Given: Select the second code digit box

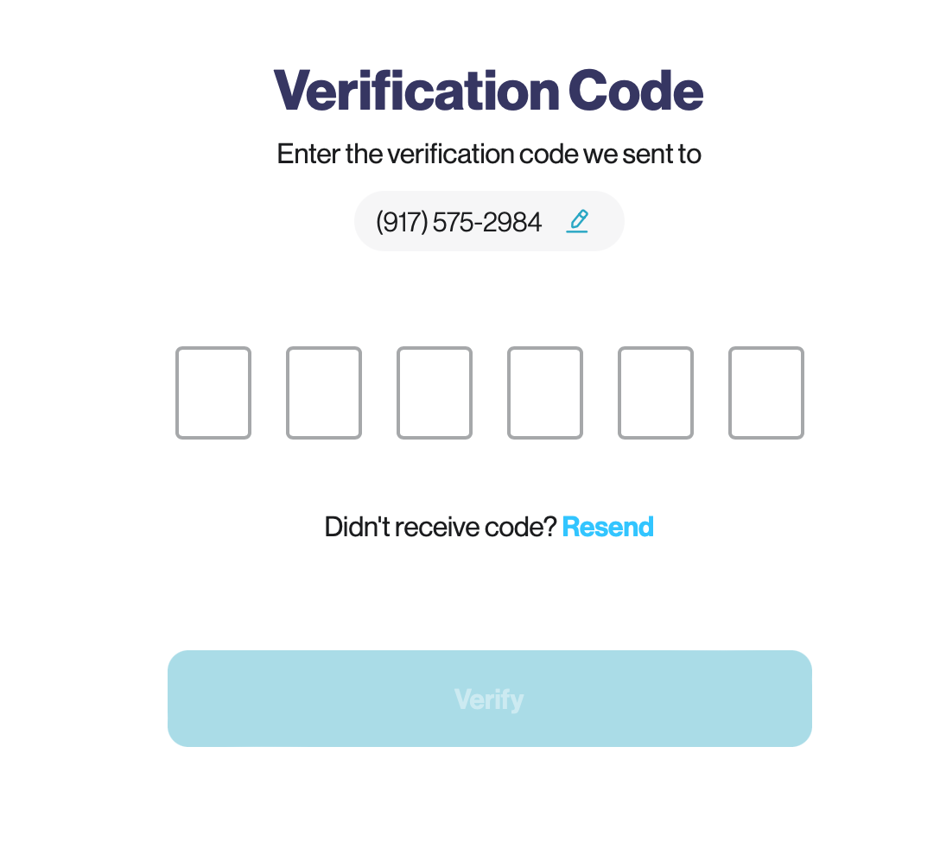Looking at the screenshot, I should [324, 393].
